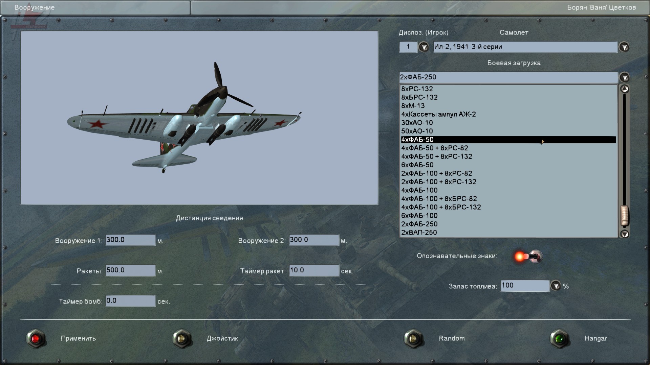Open the Запас топлива percentage dropdown
This screenshot has height=365, width=650.
[556, 286]
